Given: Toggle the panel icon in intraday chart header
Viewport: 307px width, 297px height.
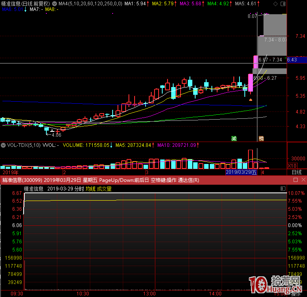Looking at the screenshot, I should point(283,188).
